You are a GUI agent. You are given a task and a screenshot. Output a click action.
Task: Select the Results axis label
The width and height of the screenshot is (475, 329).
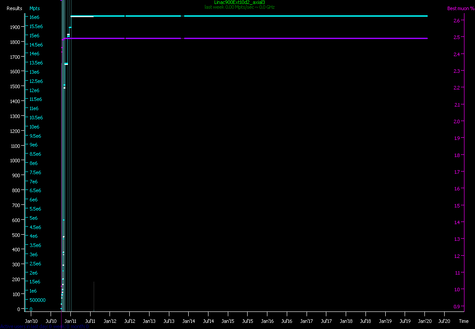[15, 8]
